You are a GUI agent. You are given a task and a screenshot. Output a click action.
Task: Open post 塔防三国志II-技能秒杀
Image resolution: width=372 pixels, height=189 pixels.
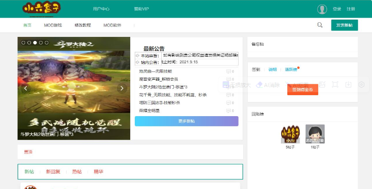160,103
